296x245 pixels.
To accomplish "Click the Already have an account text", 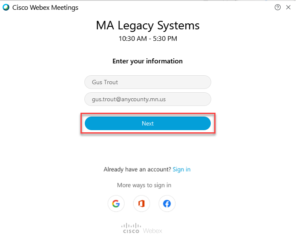I will click(x=137, y=169).
